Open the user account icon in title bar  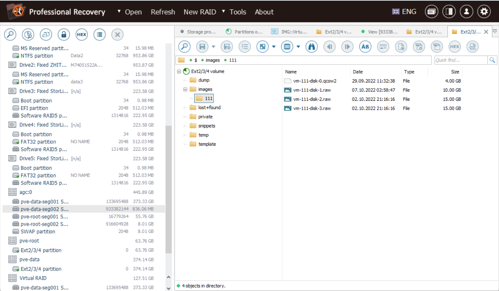tap(466, 12)
